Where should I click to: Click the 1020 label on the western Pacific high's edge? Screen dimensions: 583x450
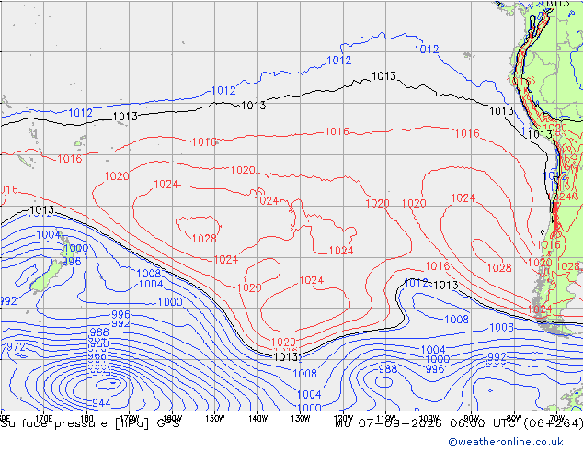coord(117,176)
